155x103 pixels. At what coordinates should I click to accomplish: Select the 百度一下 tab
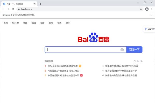(x=19, y=4)
